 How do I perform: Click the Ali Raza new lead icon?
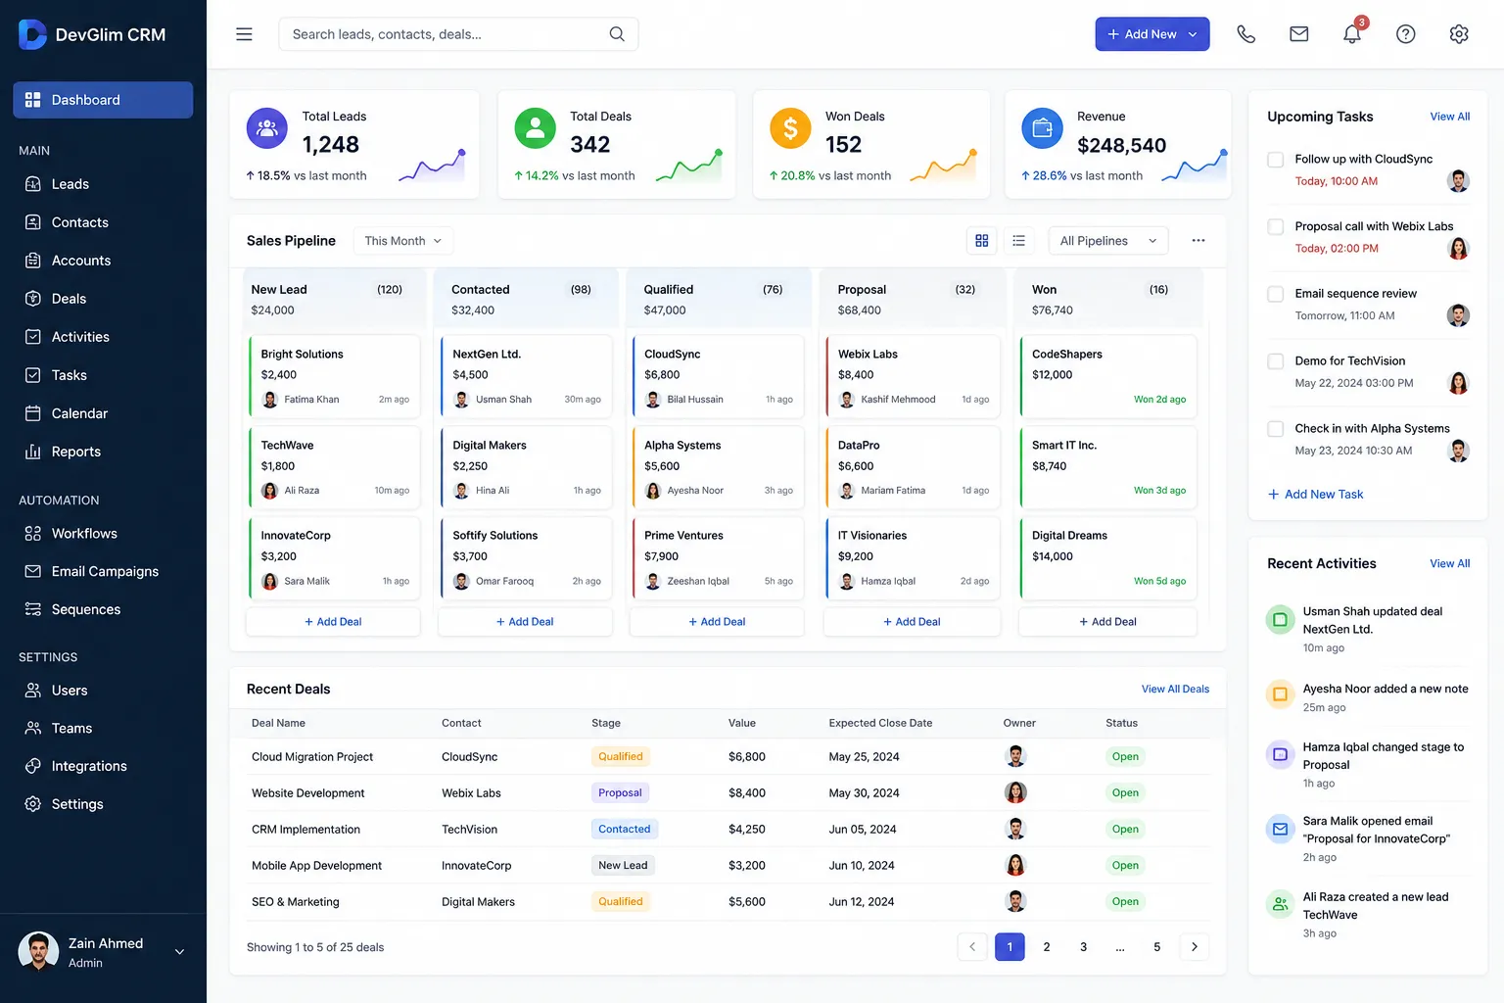1280,904
